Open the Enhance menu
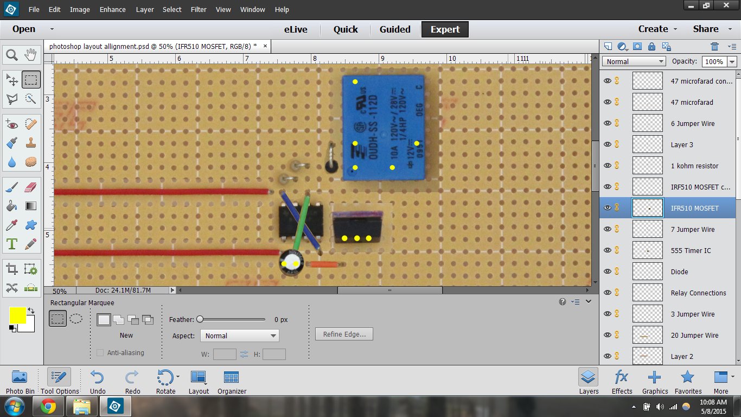 coord(112,9)
